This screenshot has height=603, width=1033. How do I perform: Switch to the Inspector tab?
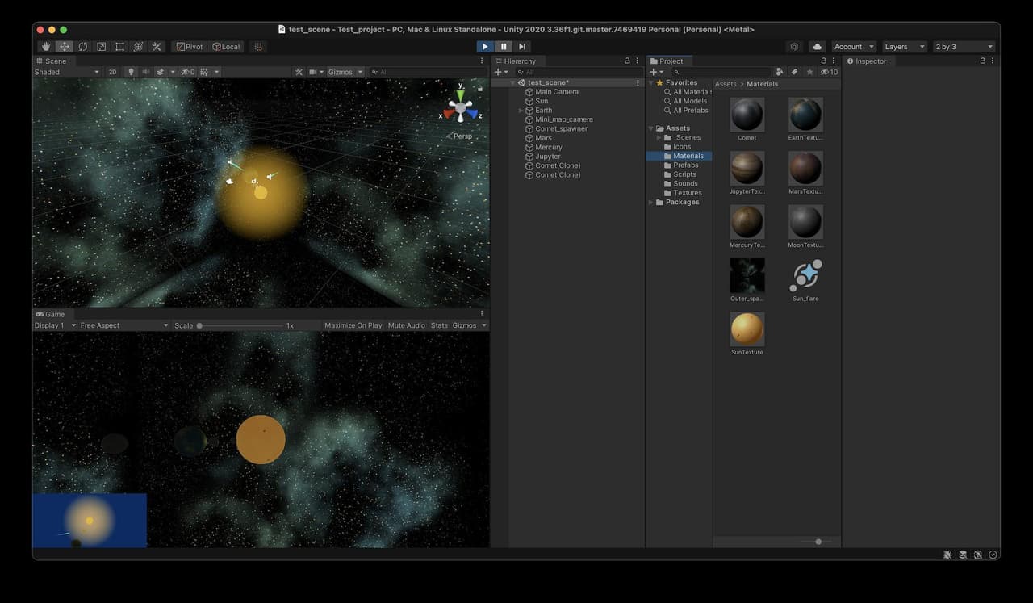point(867,61)
